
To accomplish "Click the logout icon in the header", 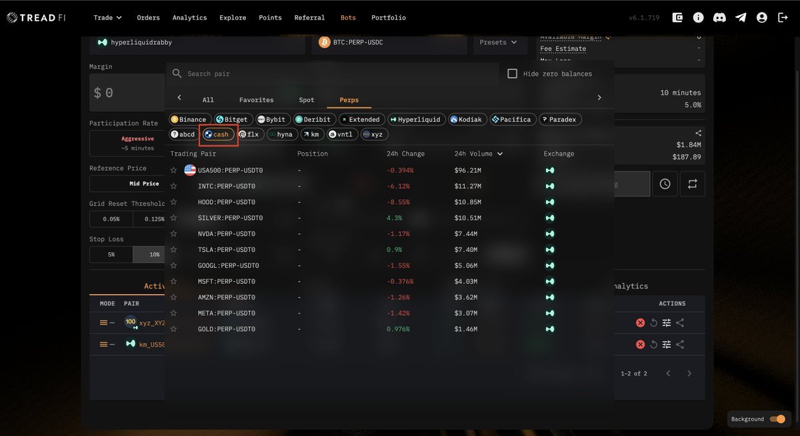I will point(783,18).
